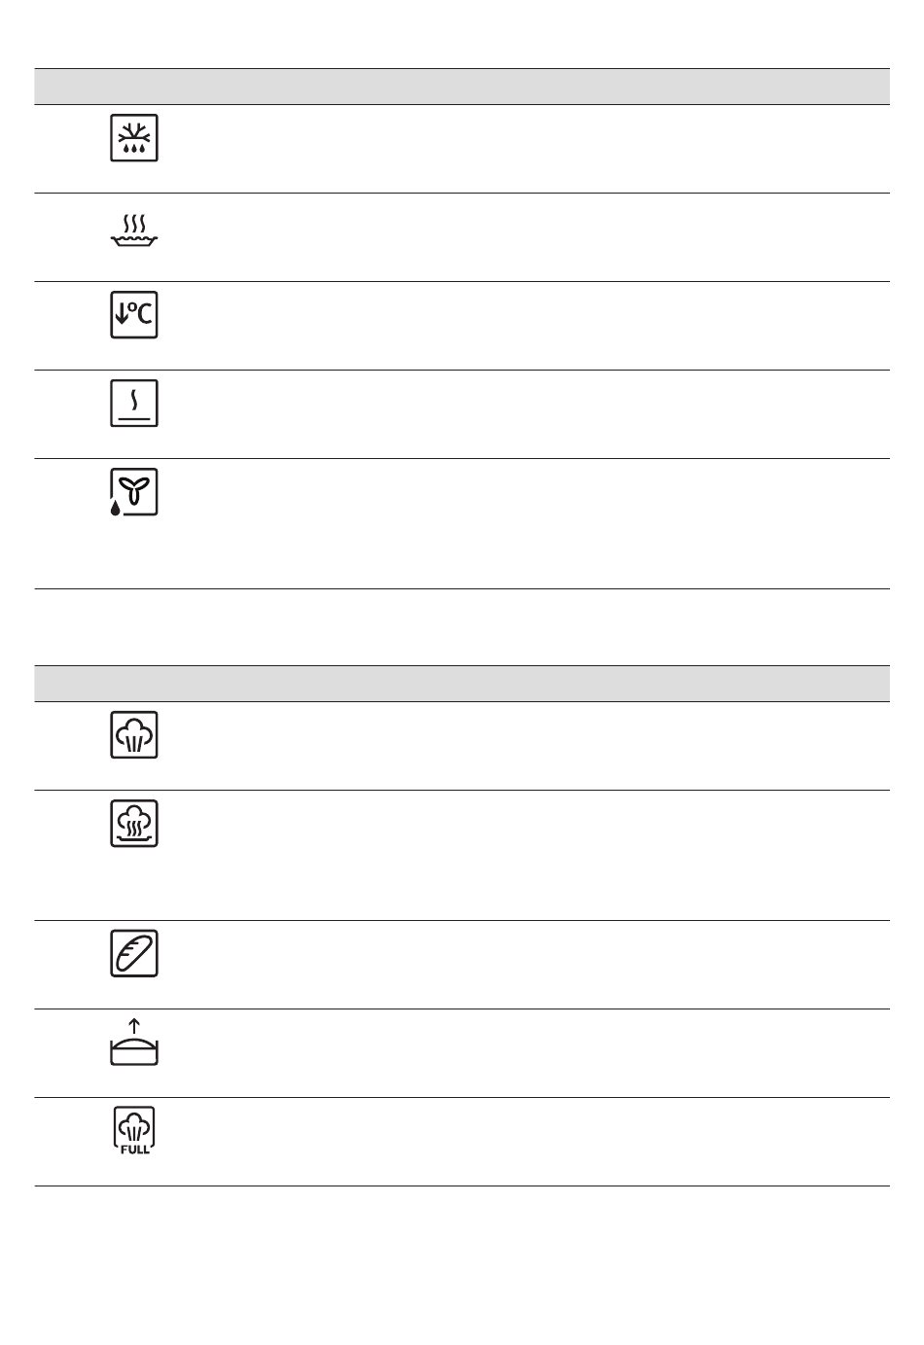This screenshot has width=924, height=1345.
Task: Select the defrost snowflake-with-drops icon
Action: [134, 138]
